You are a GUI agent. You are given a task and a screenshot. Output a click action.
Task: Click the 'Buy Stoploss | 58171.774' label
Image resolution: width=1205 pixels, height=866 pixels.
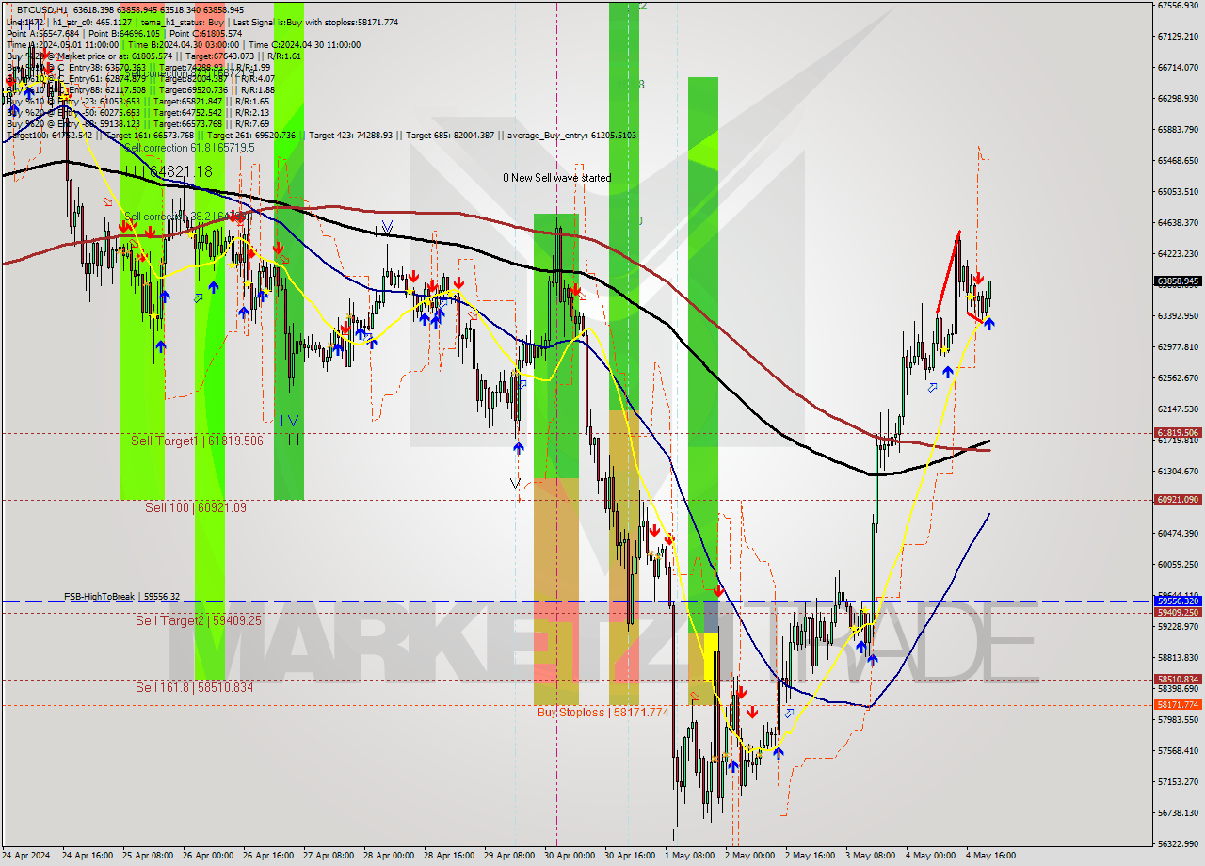[x=602, y=713]
